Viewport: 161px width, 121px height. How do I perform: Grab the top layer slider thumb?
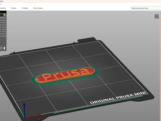[160, 18]
